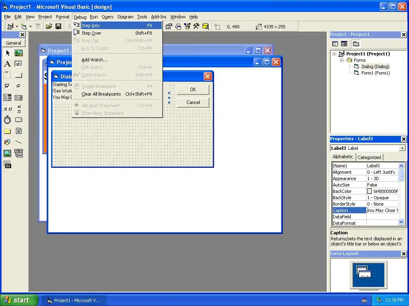This screenshot has width=409, height=306.
Task: Select Form1 (Form1) in project tree
Action: click(375, 73)
